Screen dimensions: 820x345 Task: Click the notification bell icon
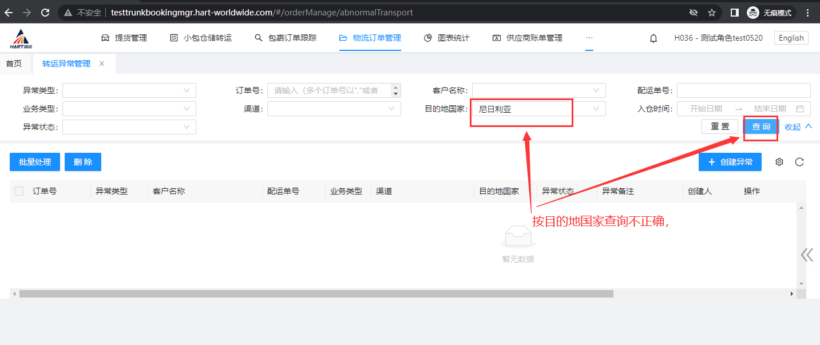[653, 38]
